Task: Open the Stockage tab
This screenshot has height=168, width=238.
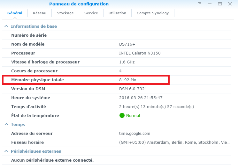Action: click(x=65, y=13)
